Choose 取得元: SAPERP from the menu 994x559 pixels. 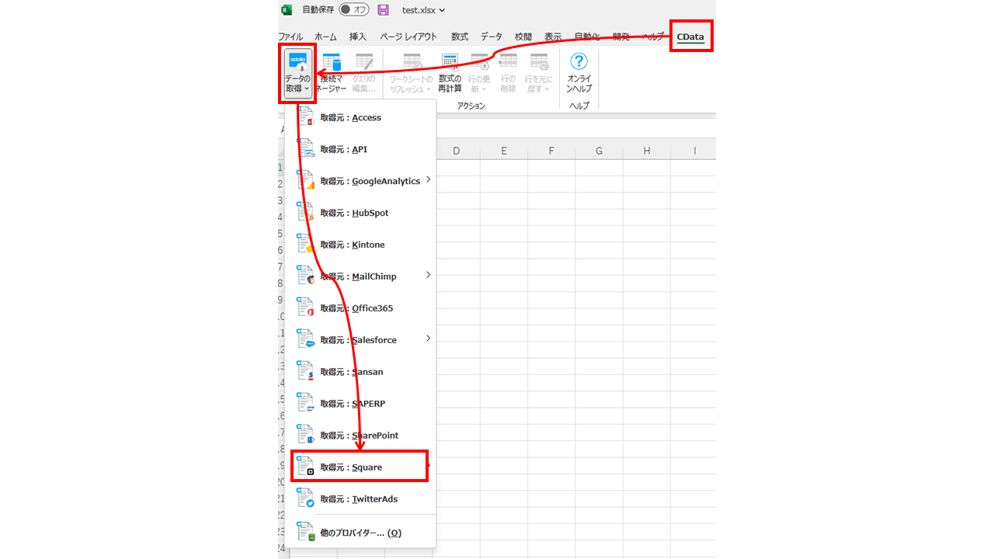pyautogui.click(x=360, y=404)
